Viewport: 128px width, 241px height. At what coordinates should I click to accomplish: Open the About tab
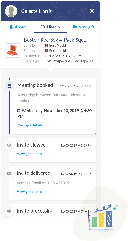[x=17, y=27]
